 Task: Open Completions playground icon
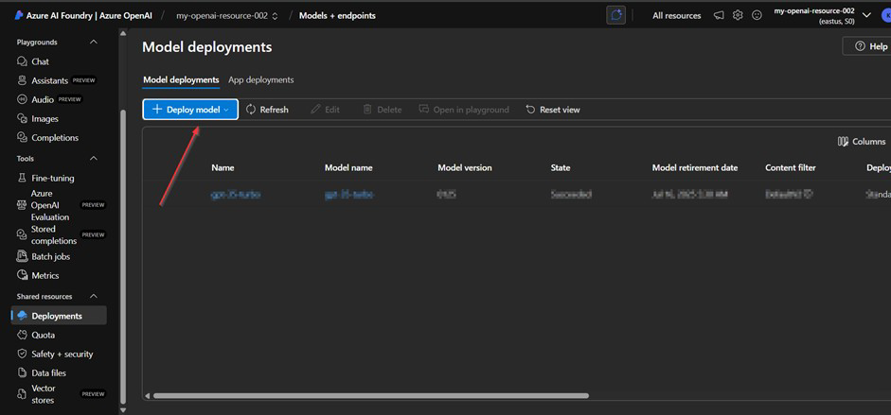click(22, 137)
